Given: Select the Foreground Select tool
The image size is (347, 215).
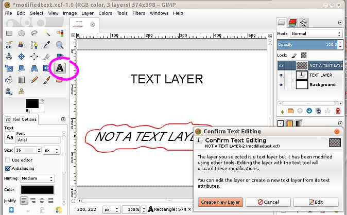Looking at the screenshot, I should click(22, 45).
